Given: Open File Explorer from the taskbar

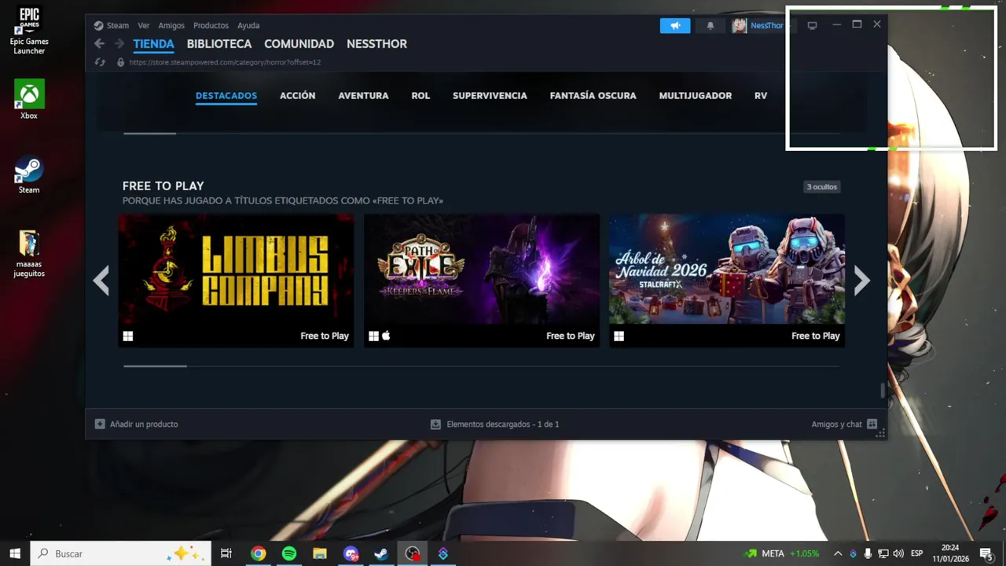Looking at the screenshot, I should [319, 553].
